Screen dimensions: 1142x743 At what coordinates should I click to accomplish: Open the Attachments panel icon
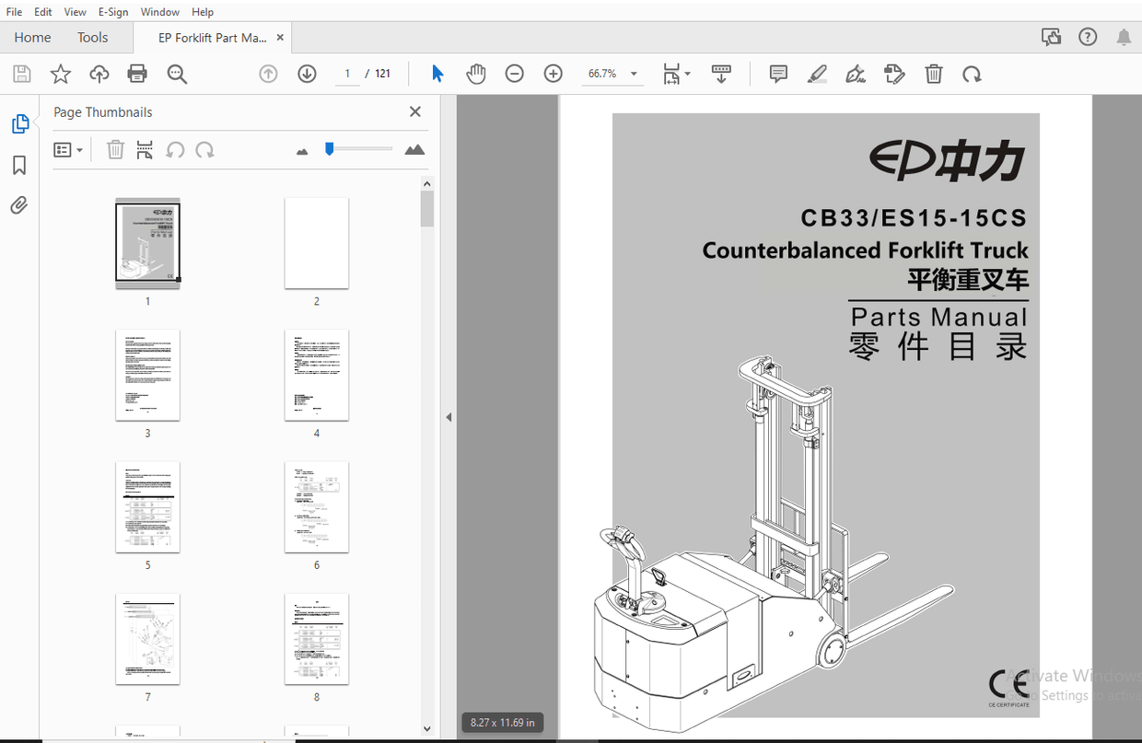tap(19, 204)
